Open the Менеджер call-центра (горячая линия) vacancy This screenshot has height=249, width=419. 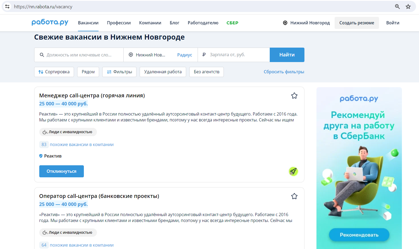click(x=92, y=95)
